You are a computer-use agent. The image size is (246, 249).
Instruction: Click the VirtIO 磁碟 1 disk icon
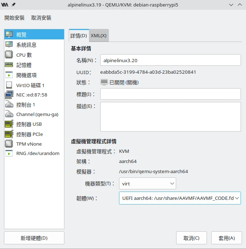tap(9, 85)
